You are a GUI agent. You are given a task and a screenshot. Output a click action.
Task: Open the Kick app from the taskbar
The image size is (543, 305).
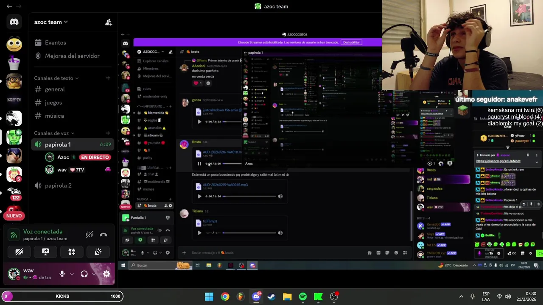pos(318,297)
